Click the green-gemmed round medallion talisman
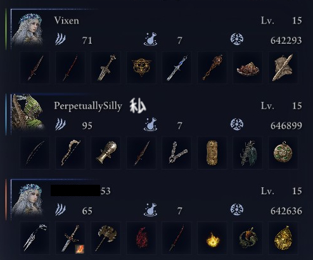Viewport: 313px width, 260px height. point(283,152)
